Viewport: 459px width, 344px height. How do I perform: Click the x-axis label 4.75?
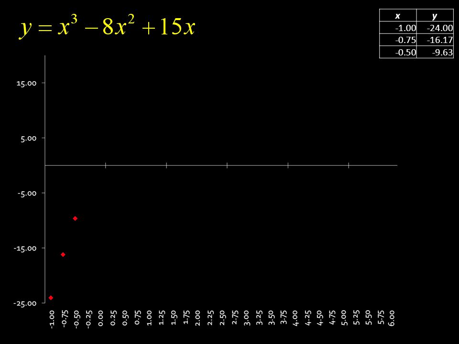332,318
